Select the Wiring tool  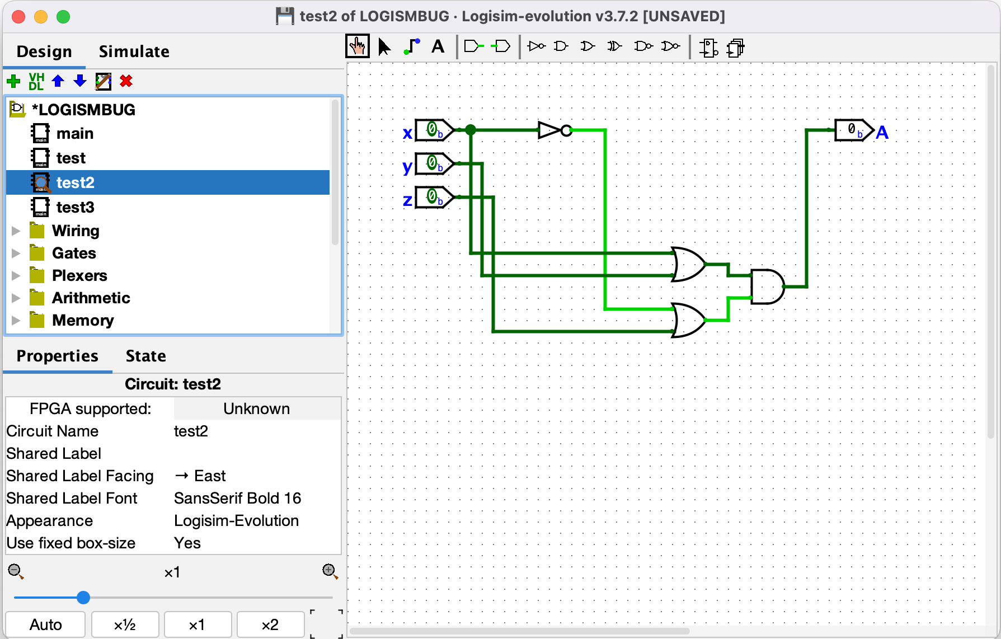pos(411,47)
